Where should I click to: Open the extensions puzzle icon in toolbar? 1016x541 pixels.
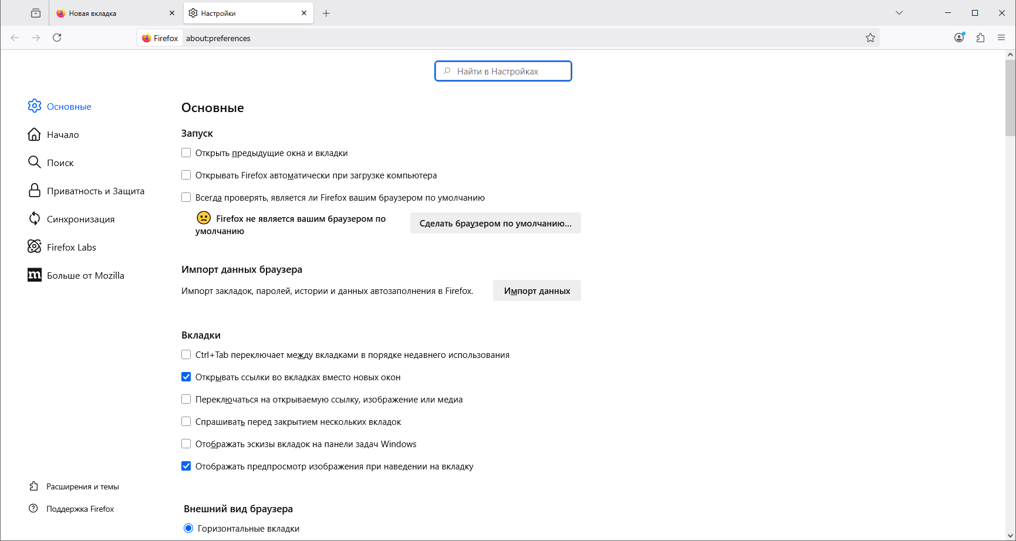coord(980,38)
